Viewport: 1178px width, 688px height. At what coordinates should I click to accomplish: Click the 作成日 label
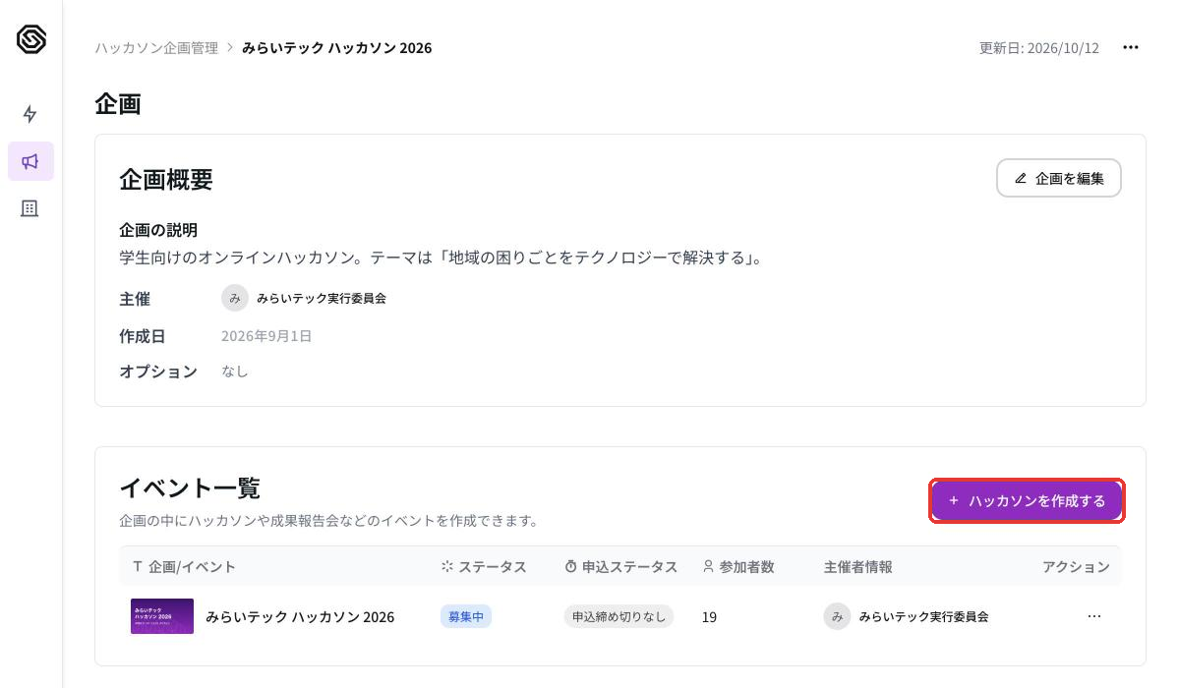point(142,336)
